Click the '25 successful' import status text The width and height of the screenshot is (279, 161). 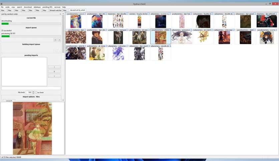[x=6, y=31]
